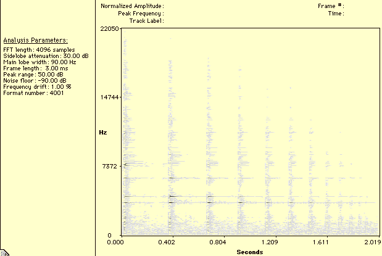Click the 7372 Hz frequency axis label

110,167
